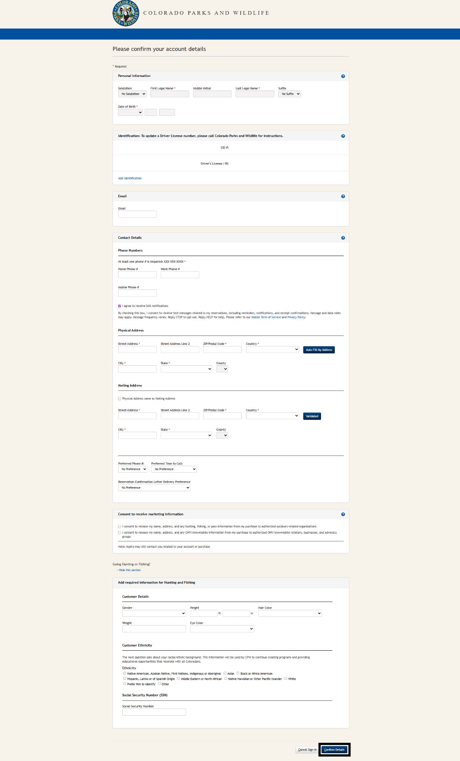Click the Auto Fill My Address button

pyautogui.click(x=318, y=350)
